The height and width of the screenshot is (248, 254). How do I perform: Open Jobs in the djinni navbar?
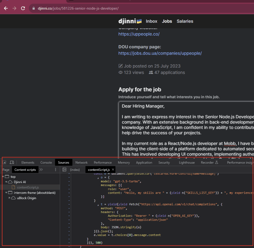167,21
